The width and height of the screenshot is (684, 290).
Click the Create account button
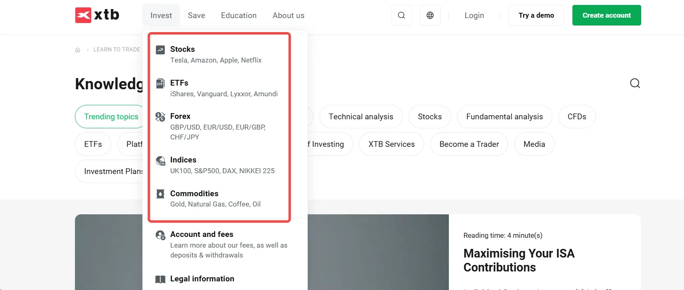pyautogui.click(x=607, y=15)
